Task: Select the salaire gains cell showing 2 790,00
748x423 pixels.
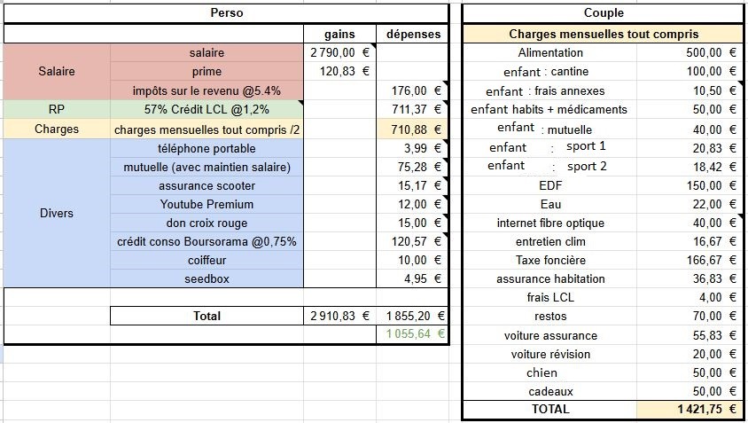Action: click(339, 53)
